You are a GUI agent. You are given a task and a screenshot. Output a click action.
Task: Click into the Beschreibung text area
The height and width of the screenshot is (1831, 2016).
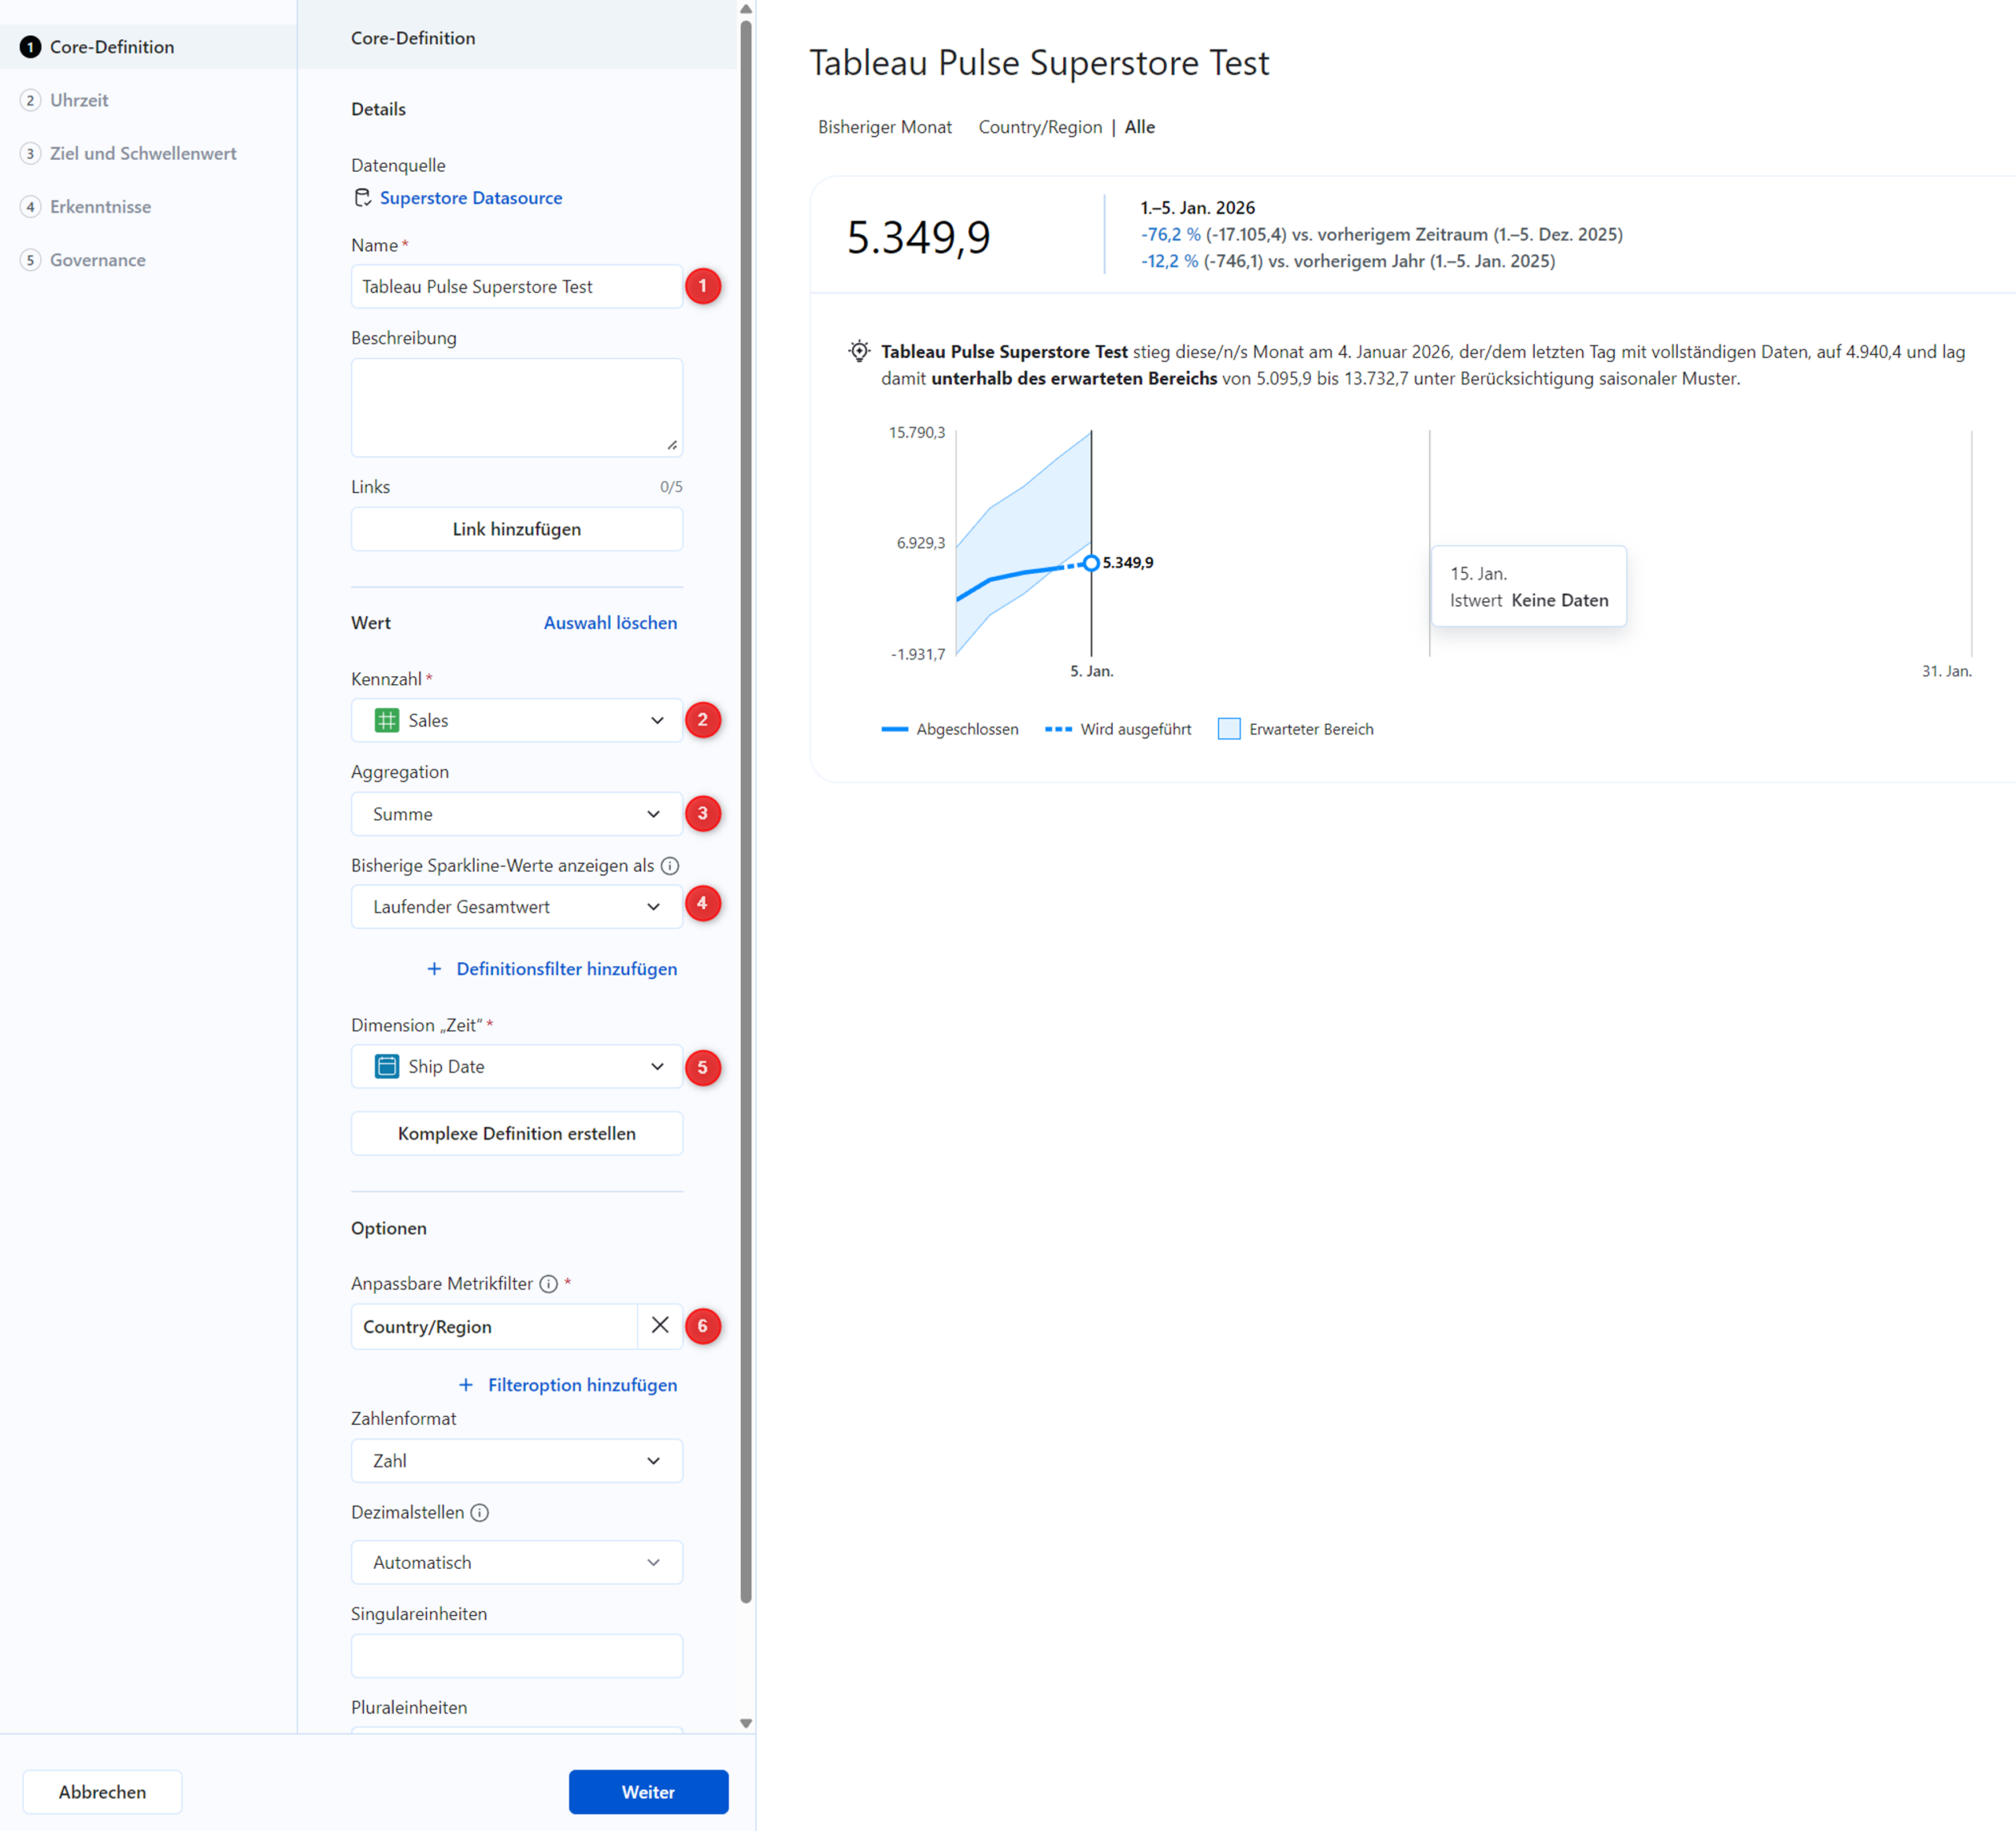(x=516, y=407)
